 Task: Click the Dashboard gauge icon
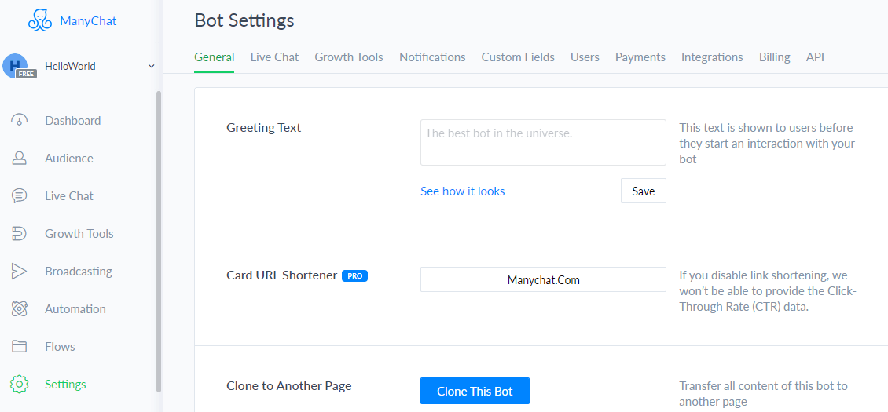pos(20,121)
